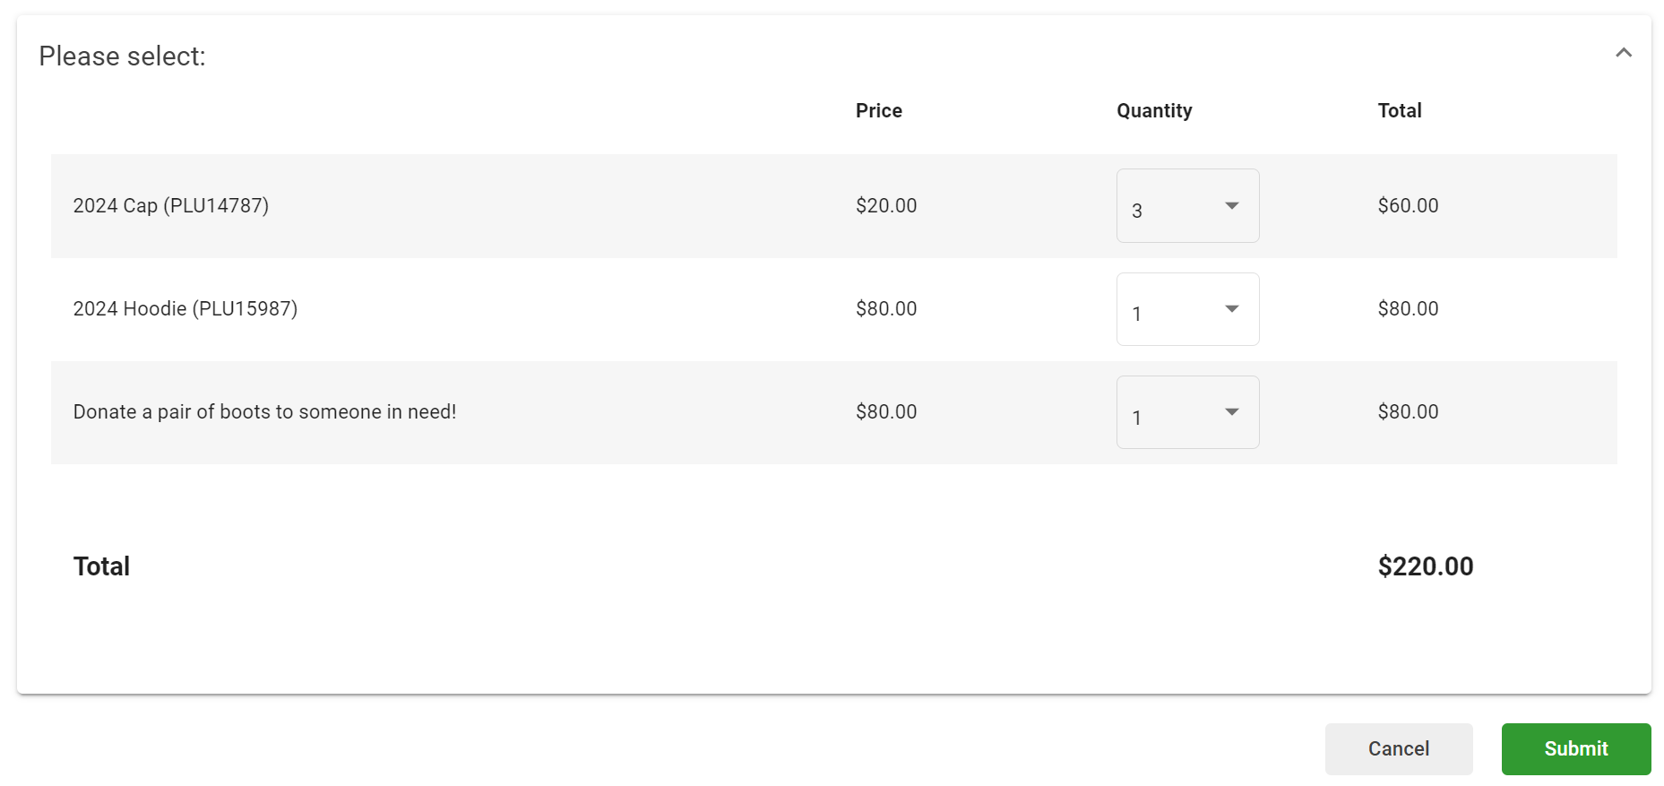Click the Hoodie quantity dropdown arrow
Viewport: 1664px width, 786px height.
coord(1232,308)
